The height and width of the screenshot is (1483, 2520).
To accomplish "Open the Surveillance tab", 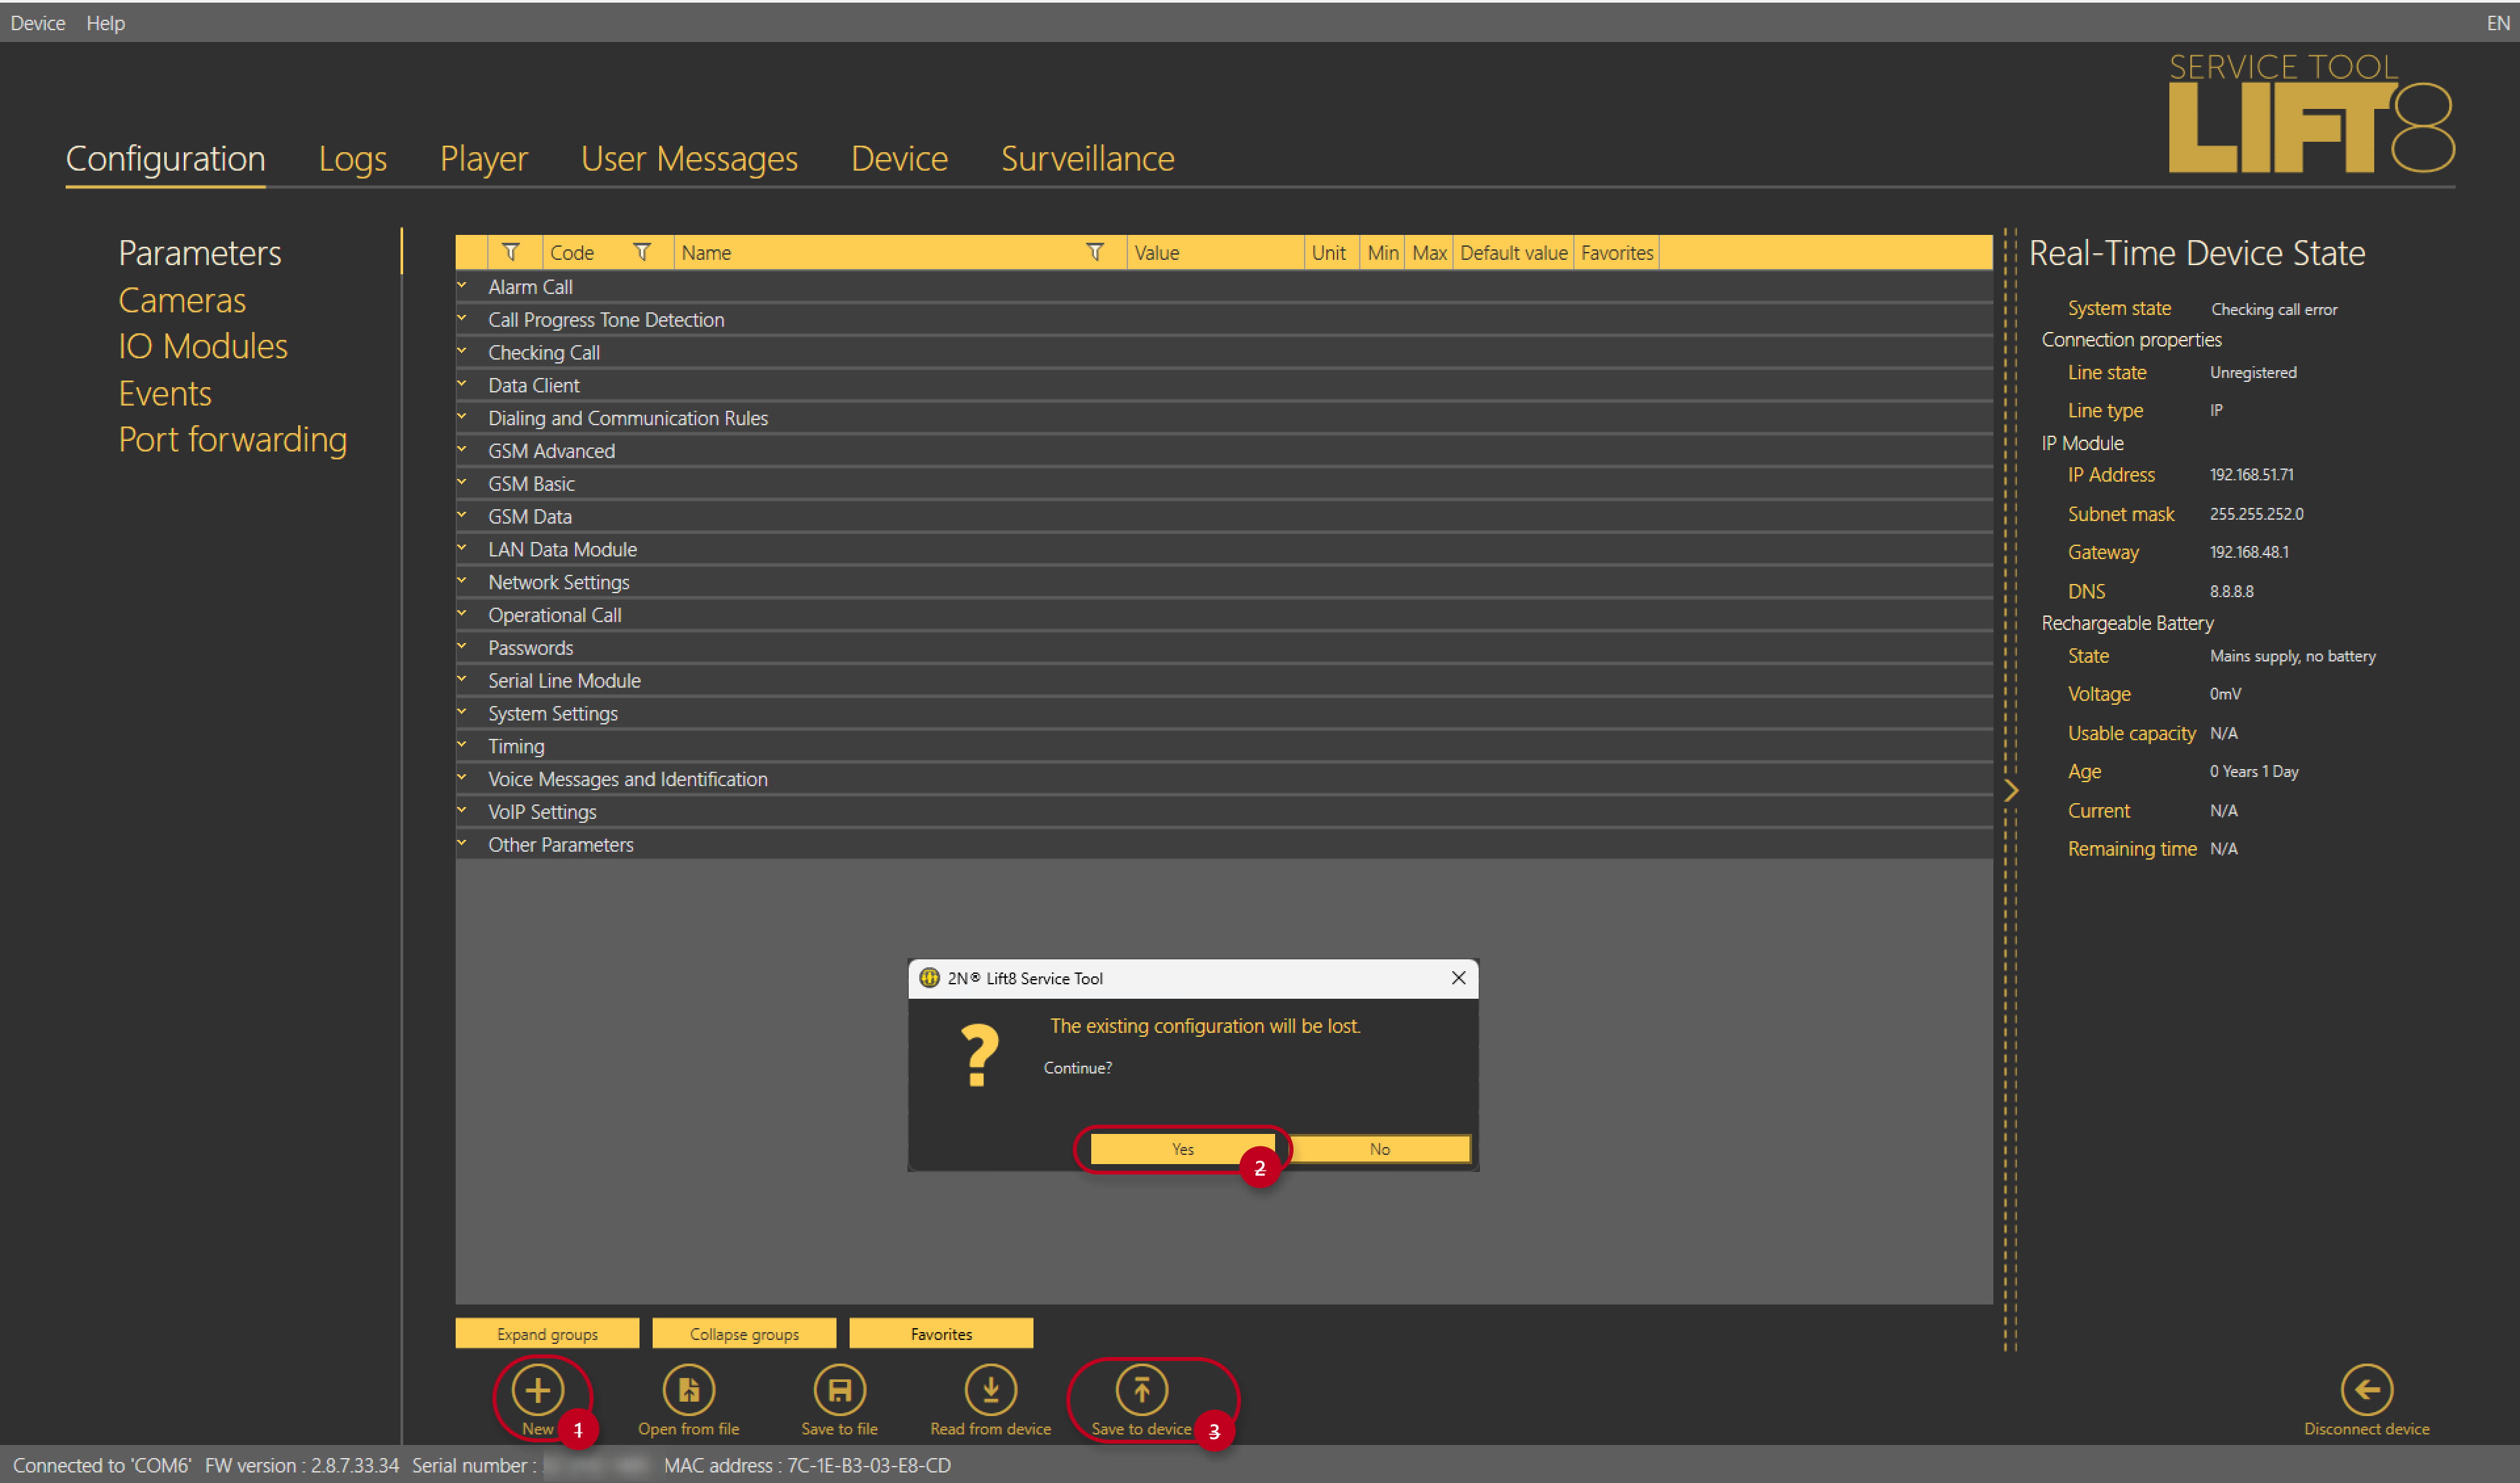I will 1088,159.
